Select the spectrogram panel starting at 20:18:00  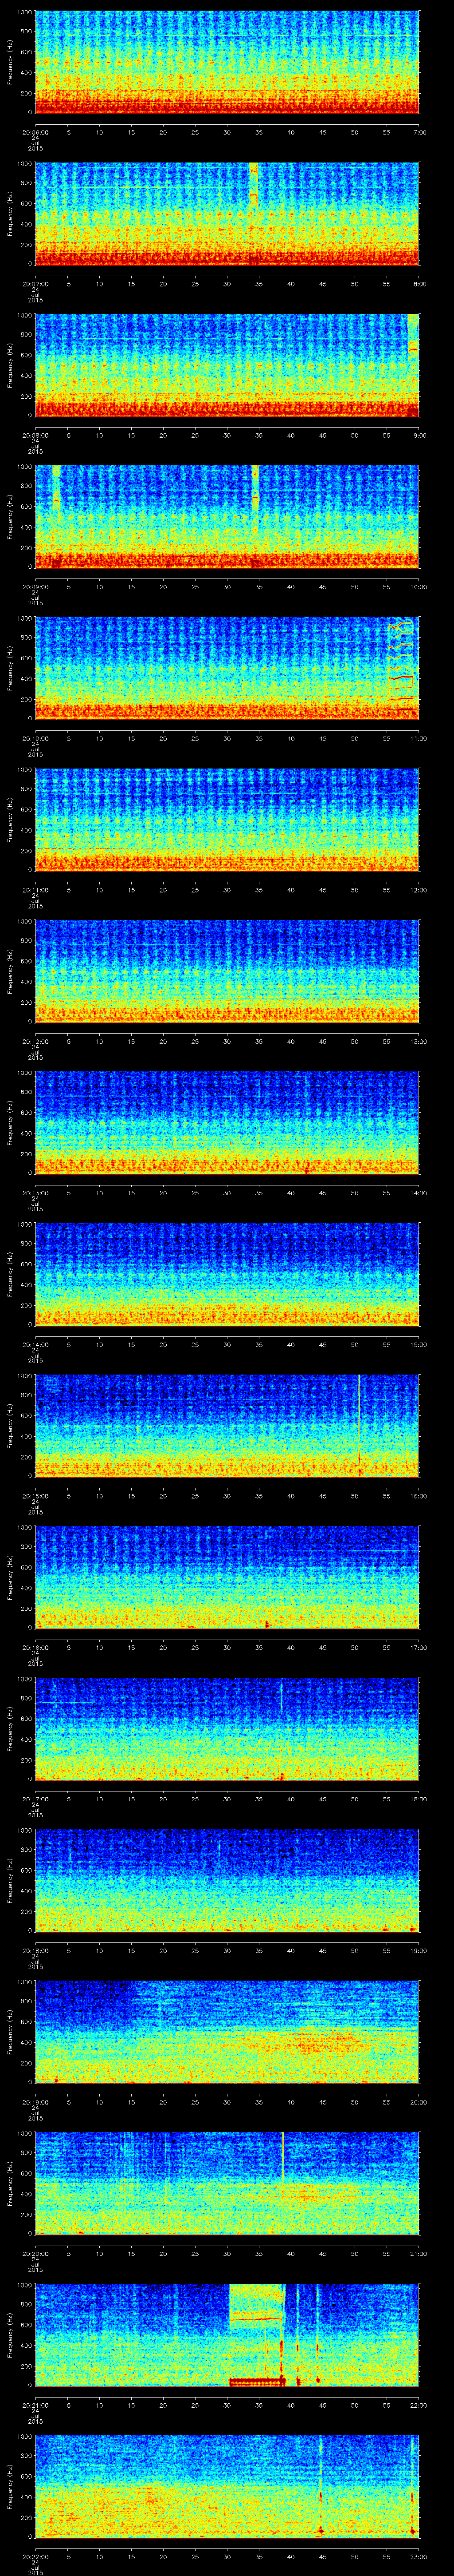pos(227,1881)
